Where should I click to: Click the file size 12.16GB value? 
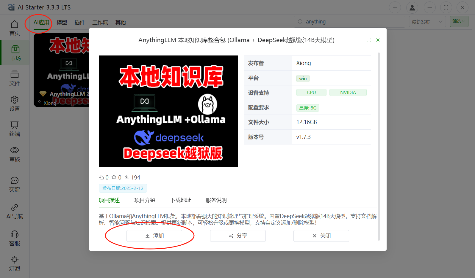click(x=307, y=122)
